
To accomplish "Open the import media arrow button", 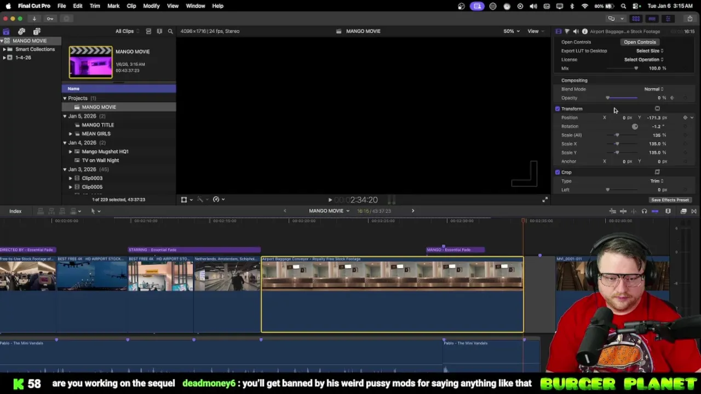I will pyautogui.click(x=34, y=19).
